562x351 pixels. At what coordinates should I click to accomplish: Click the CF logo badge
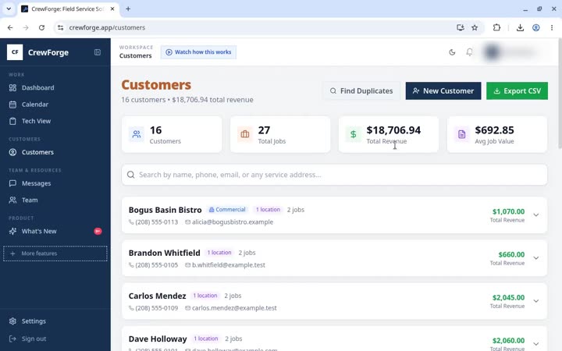[x=15, y=52]
